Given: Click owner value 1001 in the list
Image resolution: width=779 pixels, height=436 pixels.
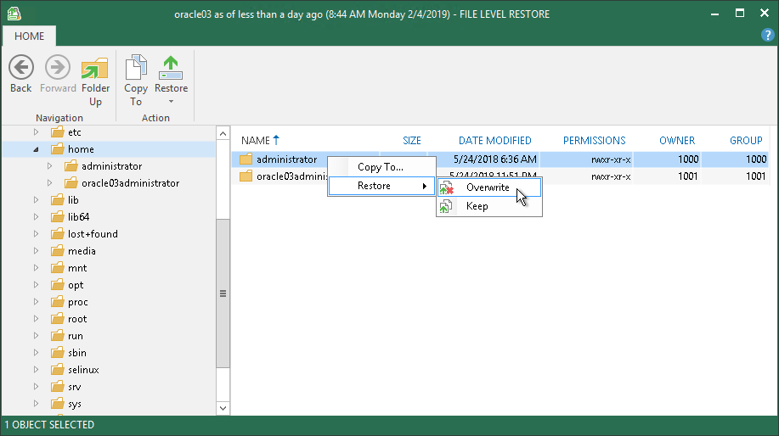Looking at the screenshot, I should click(688, 176).
